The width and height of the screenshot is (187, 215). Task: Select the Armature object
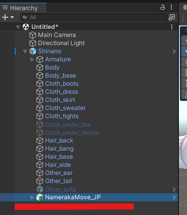click(58, 59)
